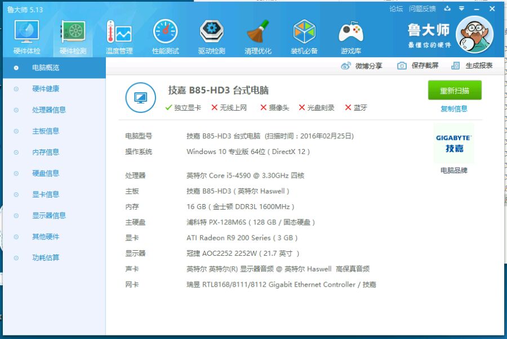
Task: Launch the 性能测试 performance test
Action: coord(166,37)
